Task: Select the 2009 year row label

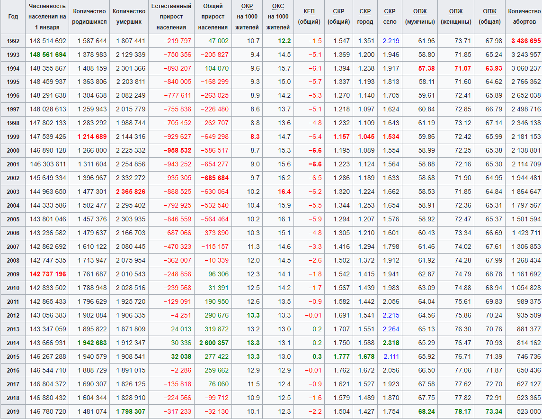Action: tap(13, 274)
